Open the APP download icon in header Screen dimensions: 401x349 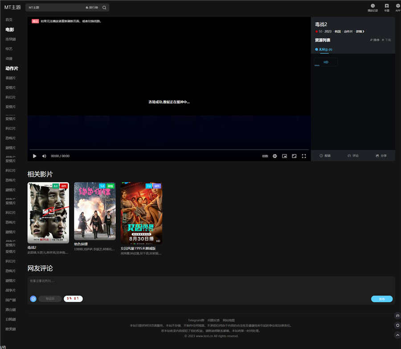pyautogui.click(x=398, y=8)
